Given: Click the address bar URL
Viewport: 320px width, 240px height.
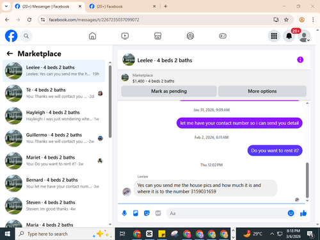Looking at the screenshot, I should point(94,20).
